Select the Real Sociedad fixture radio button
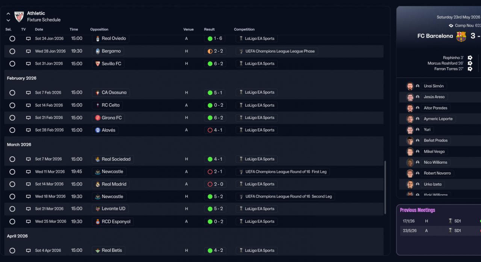Viewport: 481px width, 262px height. 12,159
